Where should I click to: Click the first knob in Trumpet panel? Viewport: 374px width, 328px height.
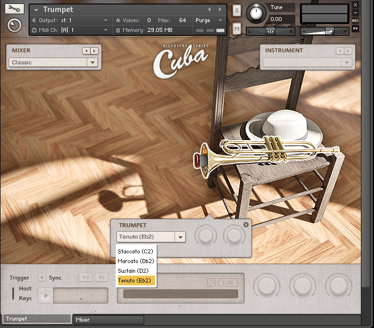click(x=206, y=235)
